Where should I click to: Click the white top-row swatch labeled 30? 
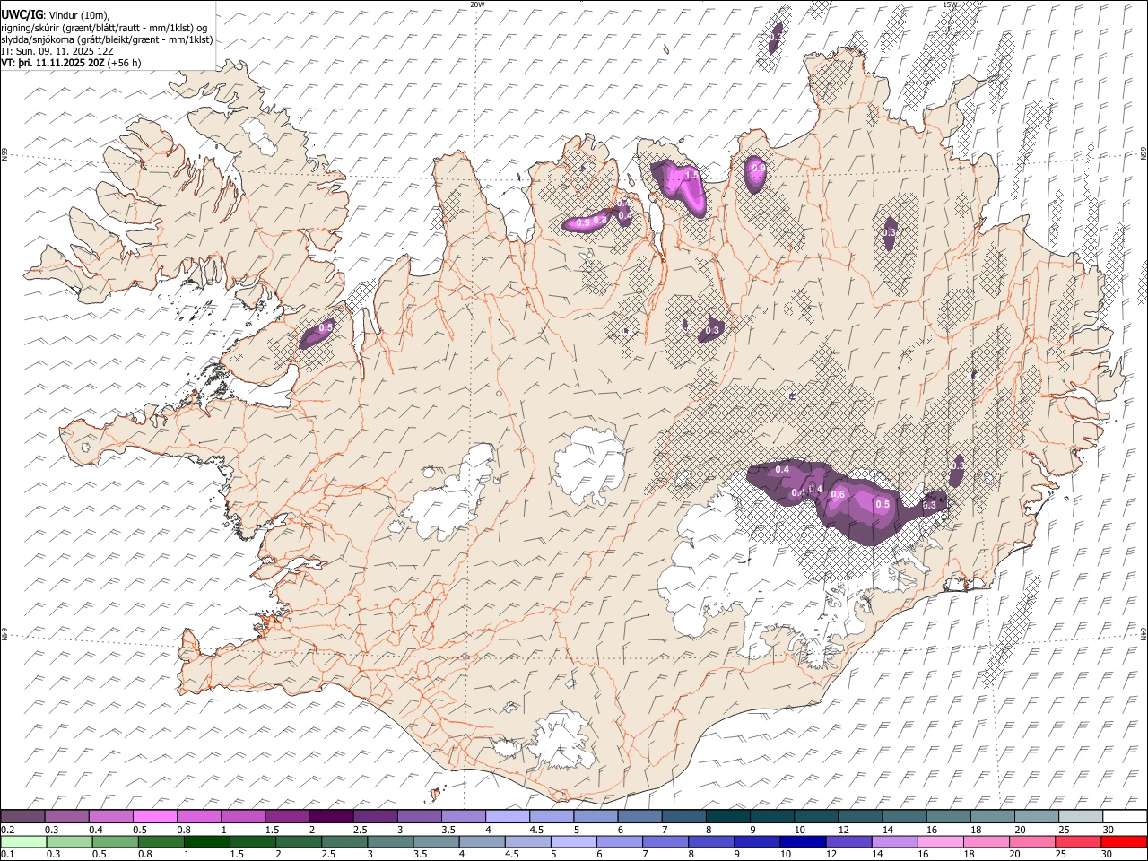1125,816
